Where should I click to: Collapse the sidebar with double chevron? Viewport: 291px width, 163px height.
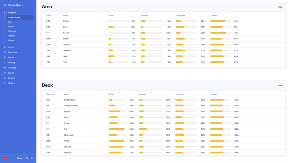(x=32, y=158)
